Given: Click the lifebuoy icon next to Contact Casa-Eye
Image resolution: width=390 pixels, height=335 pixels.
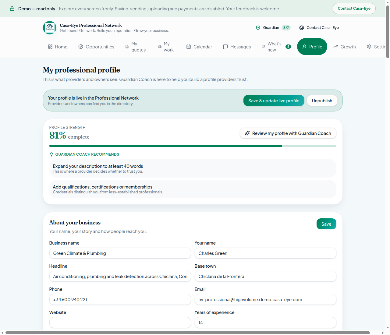Looking at the screenshot, I should tap(302, 28).
